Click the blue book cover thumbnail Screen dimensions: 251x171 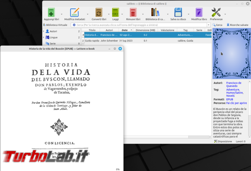(x=232, y=53)
